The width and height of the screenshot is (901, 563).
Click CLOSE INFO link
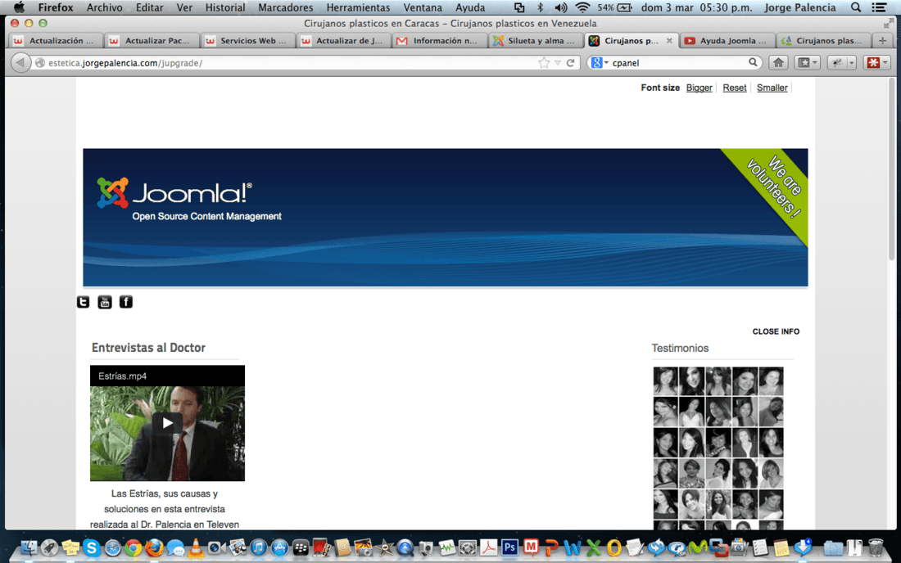(776, 331)
